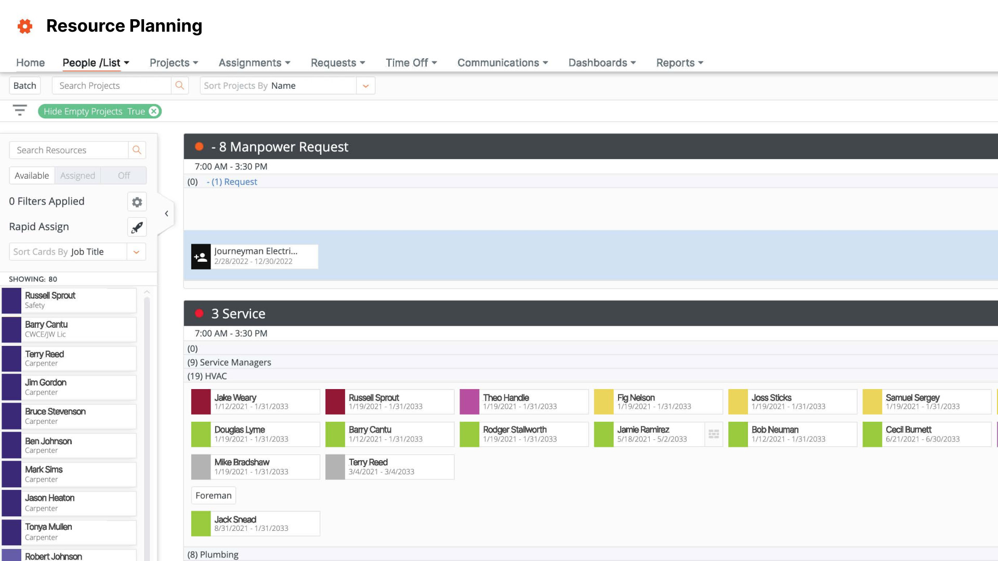Click the Batch button at top left
998x561 pixels.
tap(24, 85)
